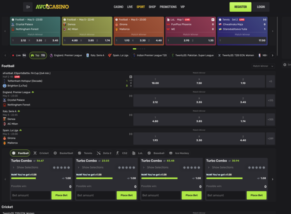Expand Show Selections in 30.94 Turbo Combo
This screenshot has height=214, width=291.
coord(220,167)
